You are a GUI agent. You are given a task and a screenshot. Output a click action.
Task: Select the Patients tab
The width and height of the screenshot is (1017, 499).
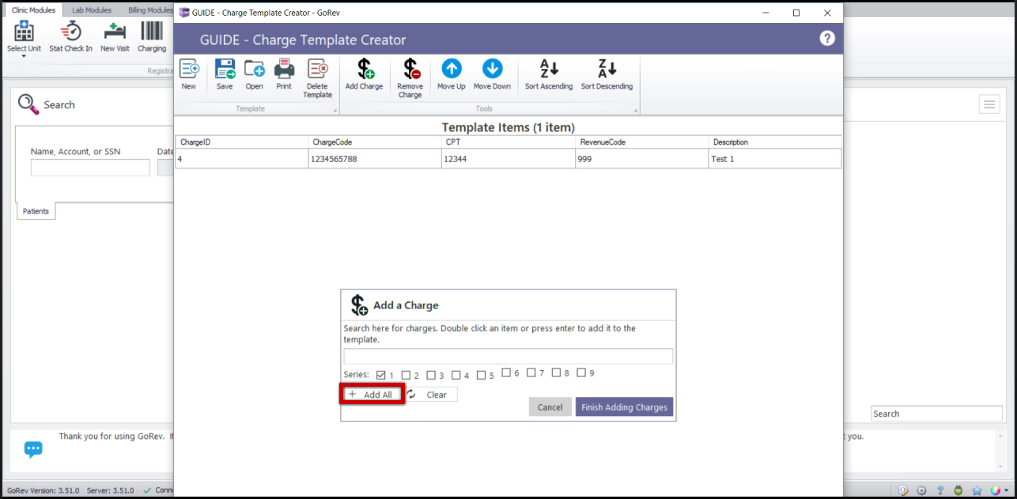click(x=36, y=211)
